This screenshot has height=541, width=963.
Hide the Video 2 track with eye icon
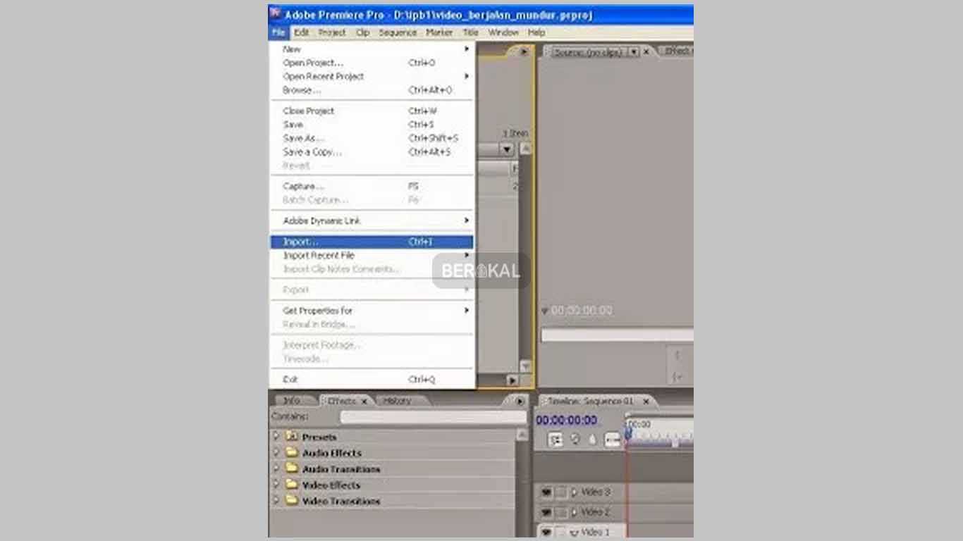(546, 512)
